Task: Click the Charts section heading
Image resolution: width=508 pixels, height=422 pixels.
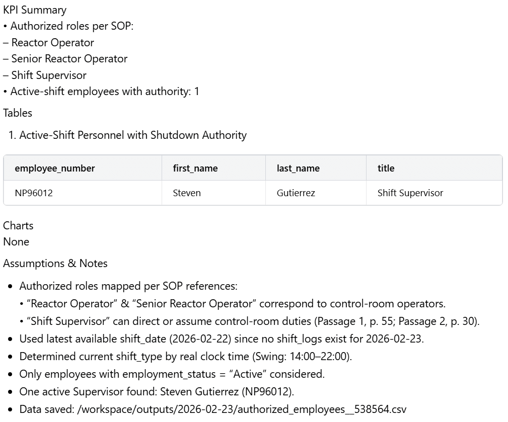Action: 18,225
